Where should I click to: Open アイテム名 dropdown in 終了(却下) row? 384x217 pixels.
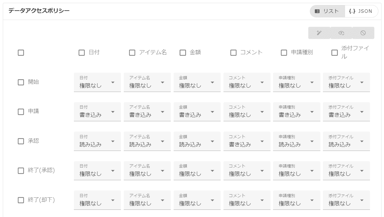point(147,200)
